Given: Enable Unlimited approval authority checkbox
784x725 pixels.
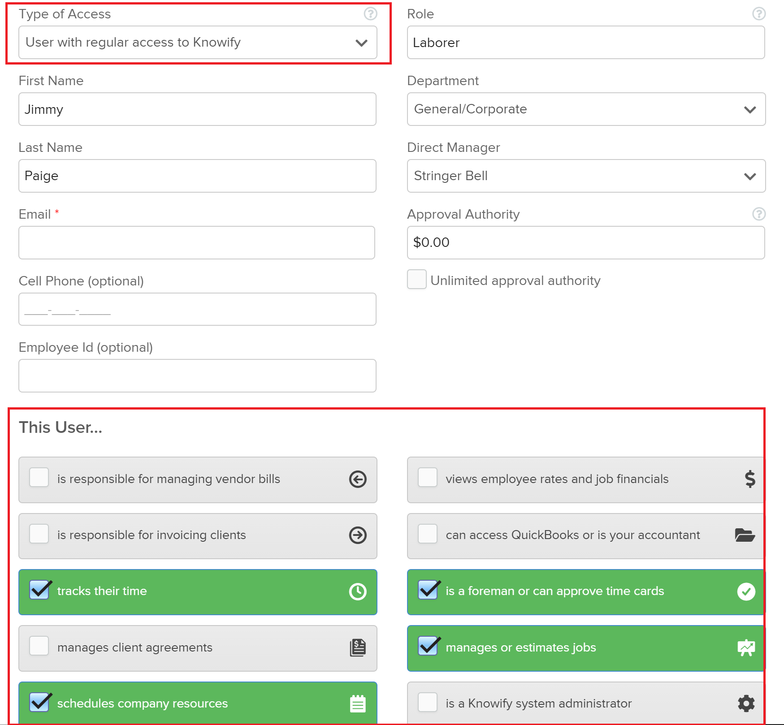Looking at the screenshot, I should (416, 280).
